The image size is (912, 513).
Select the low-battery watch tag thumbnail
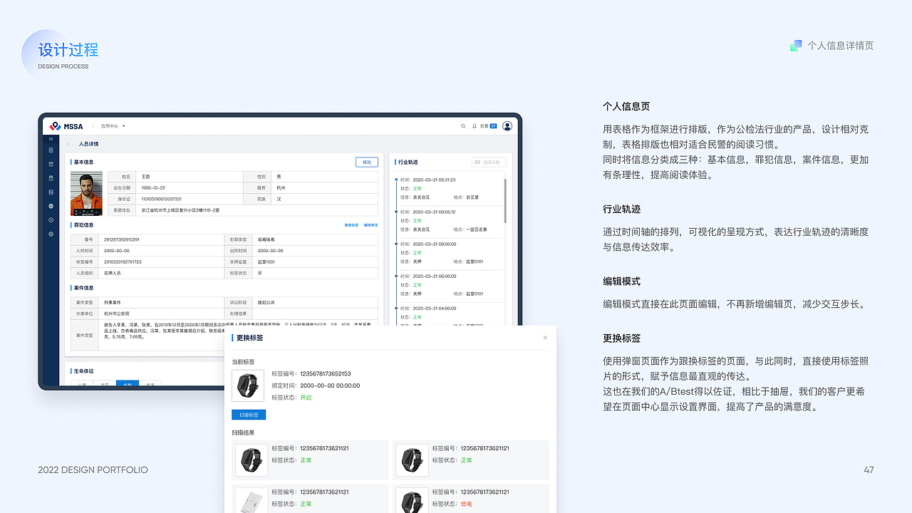coord(413,499)
